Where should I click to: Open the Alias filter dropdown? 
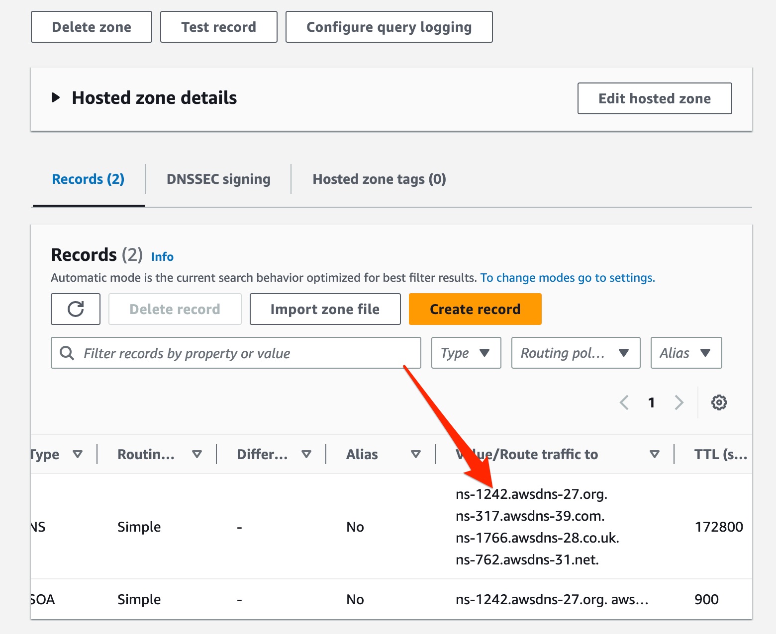coord(685,353)
